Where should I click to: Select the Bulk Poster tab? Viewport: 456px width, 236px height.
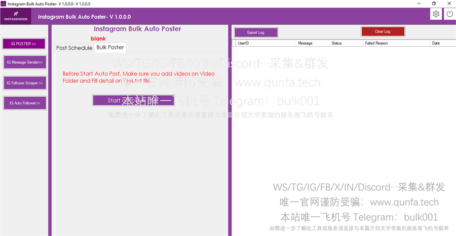[110, 48]
